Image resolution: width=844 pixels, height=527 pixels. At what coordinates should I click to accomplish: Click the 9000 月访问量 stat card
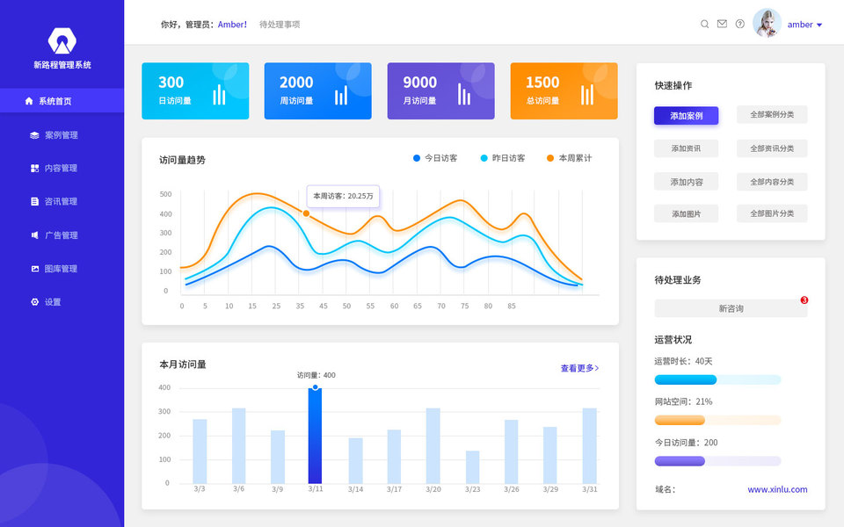pyautogui.click(x=440, y=90)
